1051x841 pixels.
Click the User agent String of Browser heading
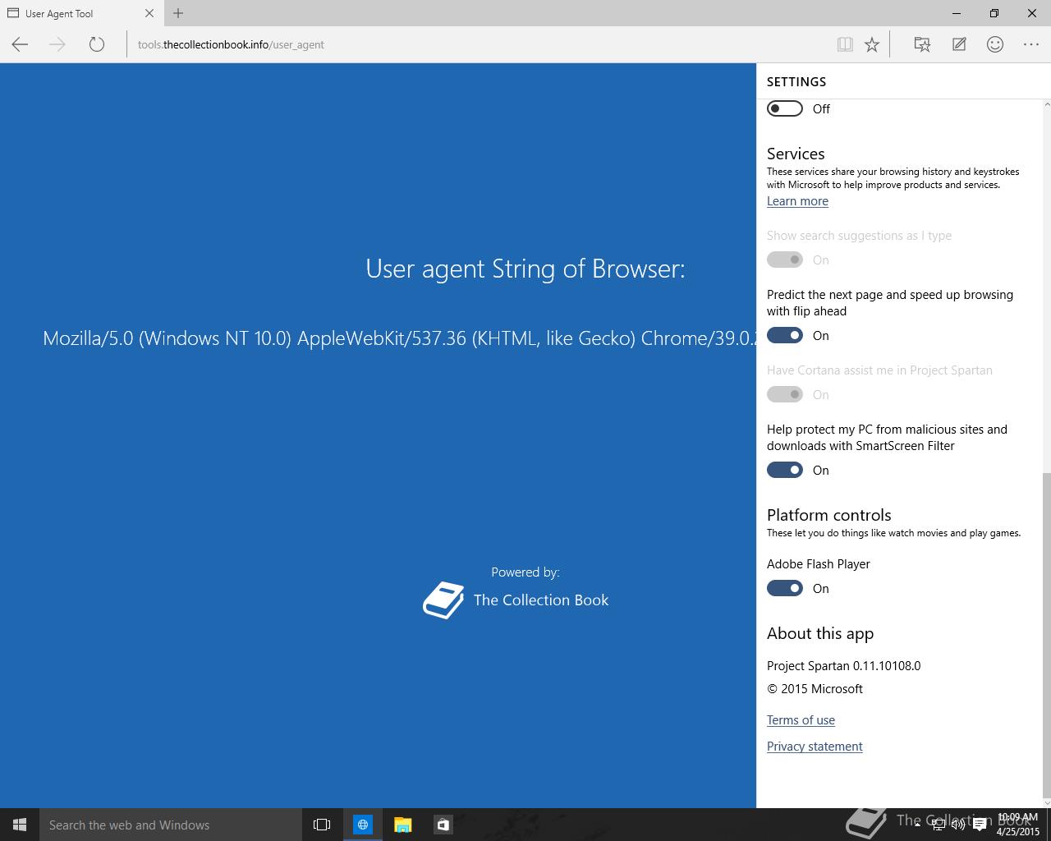(x=525, y=269)
